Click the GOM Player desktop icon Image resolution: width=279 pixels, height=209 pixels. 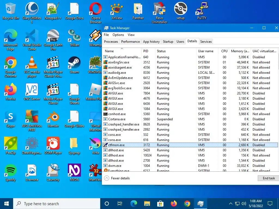pos(53,146)
